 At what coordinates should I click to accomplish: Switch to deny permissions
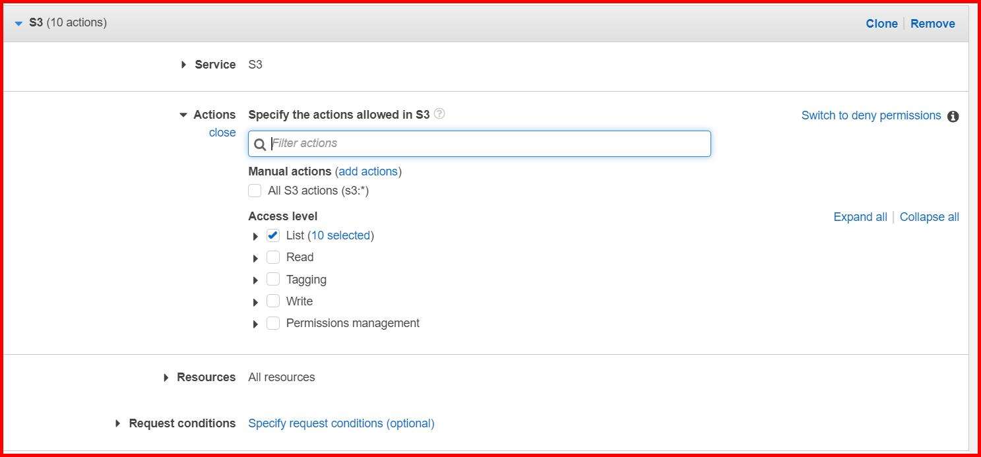871,115
